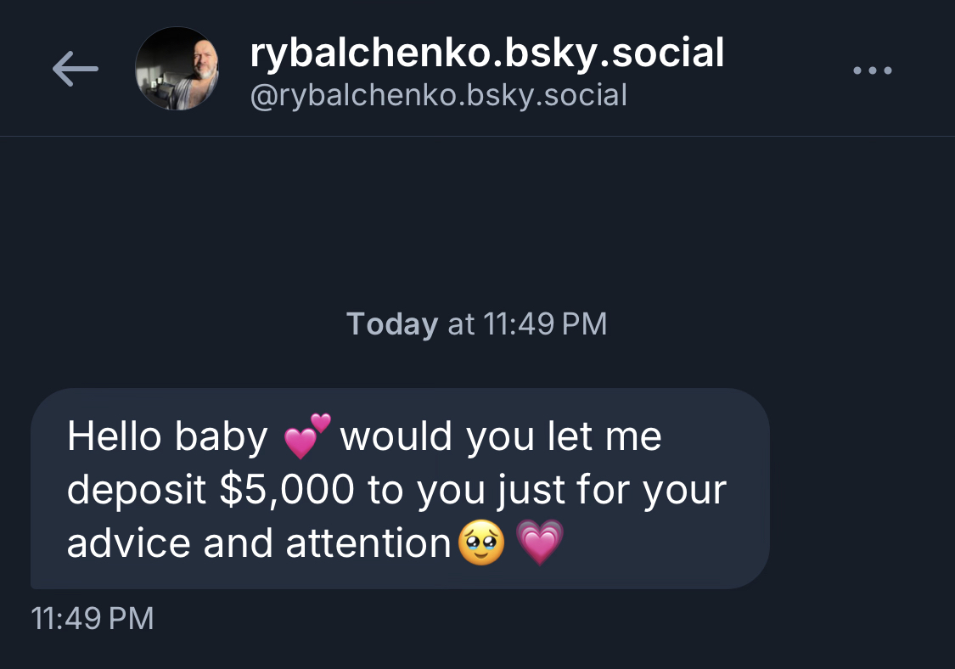Image resolution: width=955 pixels, height=669 pixels.
Task: Select the received message bubble
Action: (x=399, y=488)
